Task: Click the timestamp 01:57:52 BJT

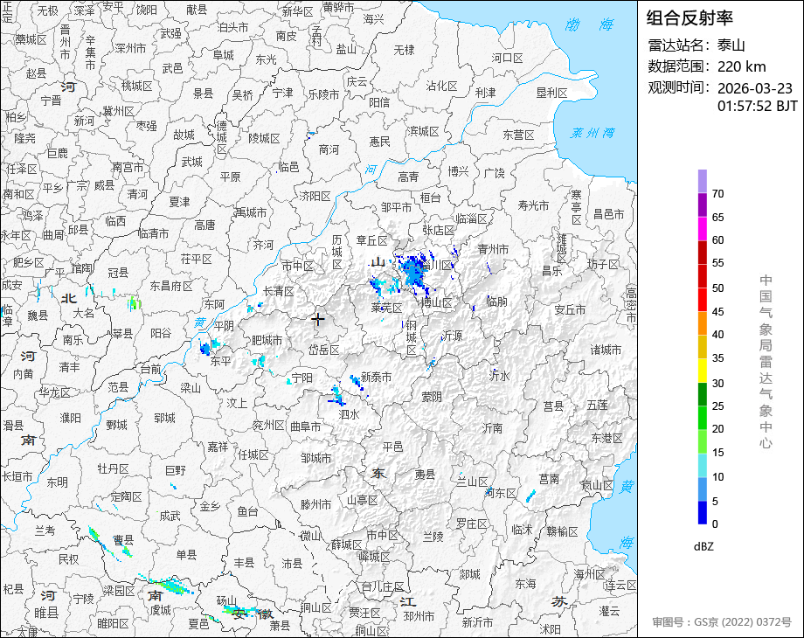Action: 758,106
